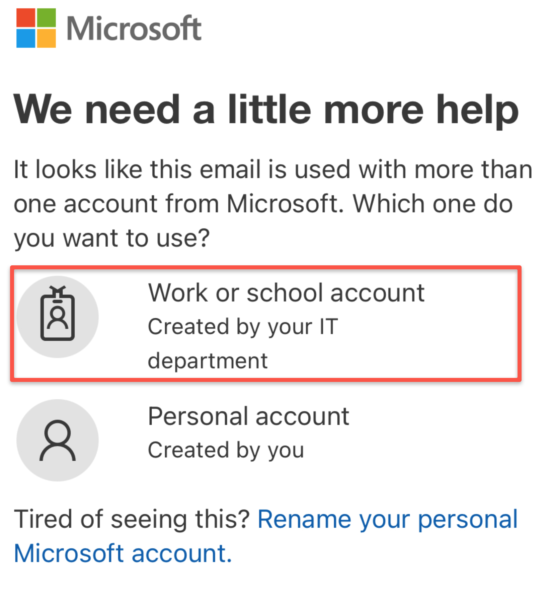The image size is (547, 595).
Task: Click the "Created by you" subtitle
Action: 226,450
